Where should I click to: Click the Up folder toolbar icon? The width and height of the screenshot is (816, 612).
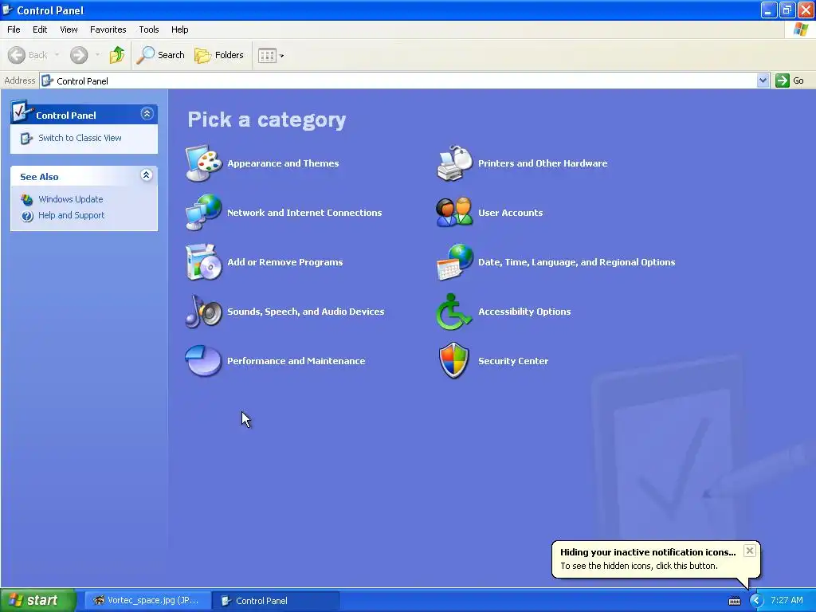tap(117, 55)
